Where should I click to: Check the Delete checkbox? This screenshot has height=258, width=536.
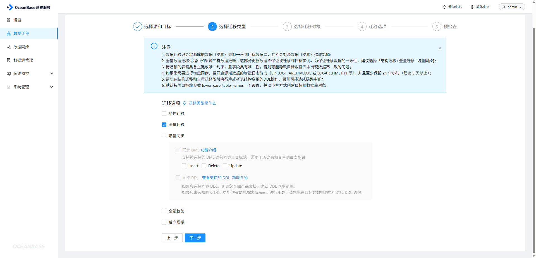coord(204,166)
